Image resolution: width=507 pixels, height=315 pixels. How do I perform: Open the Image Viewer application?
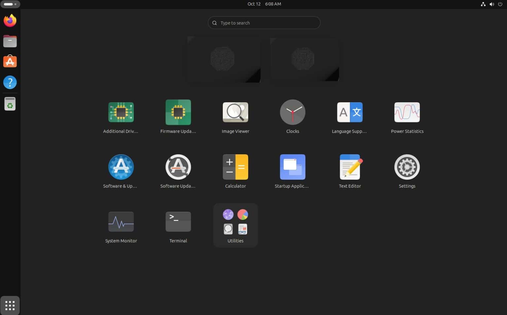(x=235, y=112)
